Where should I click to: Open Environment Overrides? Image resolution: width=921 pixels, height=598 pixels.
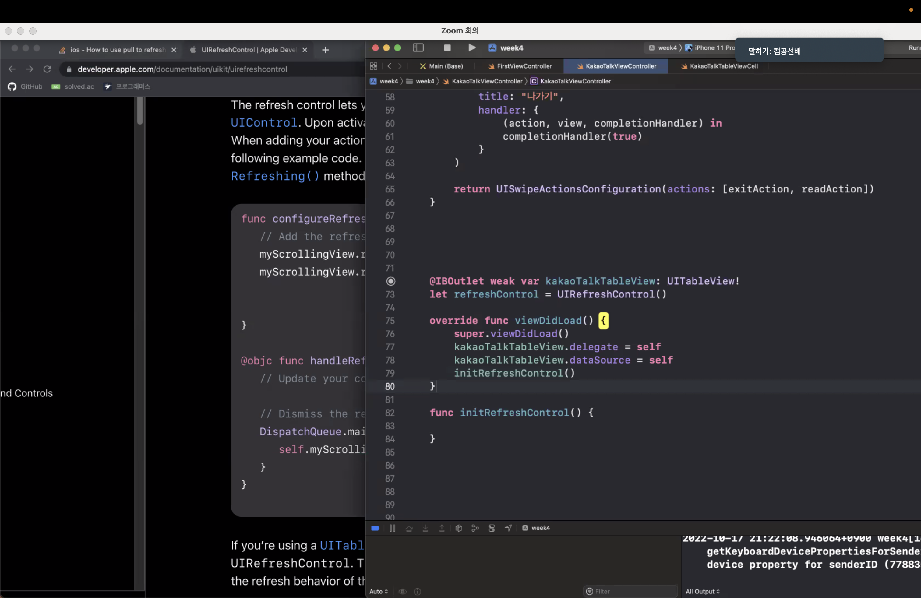tap(492, 528)
